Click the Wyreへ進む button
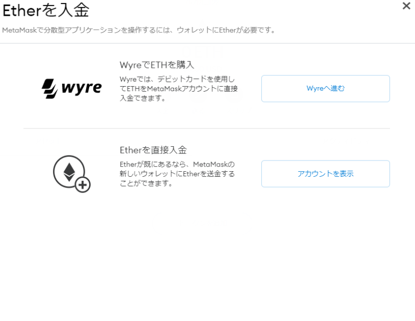The width and height of the screenshot is (415, 321). [325, 89]
